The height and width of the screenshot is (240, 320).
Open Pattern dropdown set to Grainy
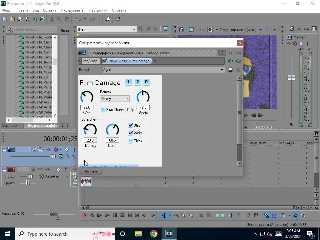(115, 99)
